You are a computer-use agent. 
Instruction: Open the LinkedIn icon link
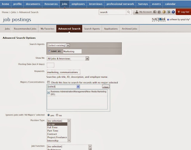click(159, 12)
